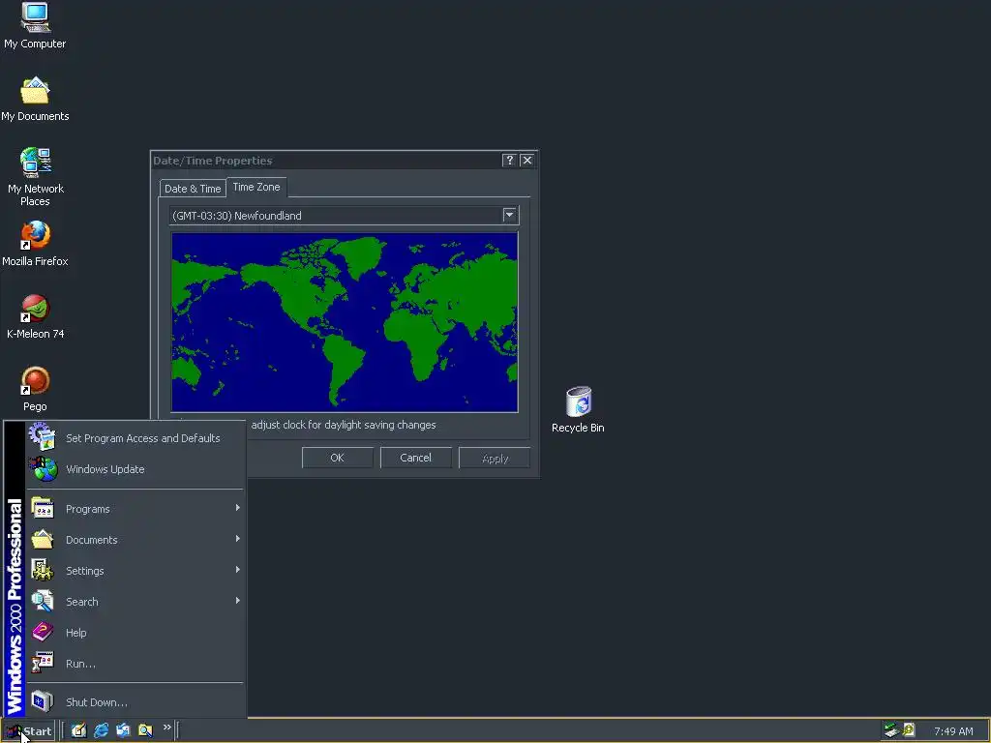Launch the Mozilla Firefox shortcut

35,244
